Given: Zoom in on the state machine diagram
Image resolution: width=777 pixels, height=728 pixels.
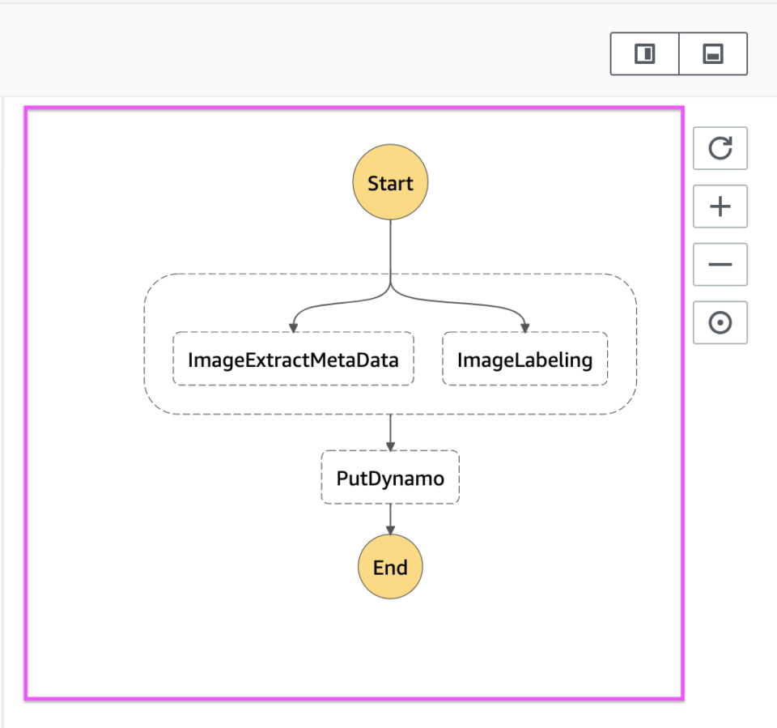Looking at the screenshot, I should 720,206.
